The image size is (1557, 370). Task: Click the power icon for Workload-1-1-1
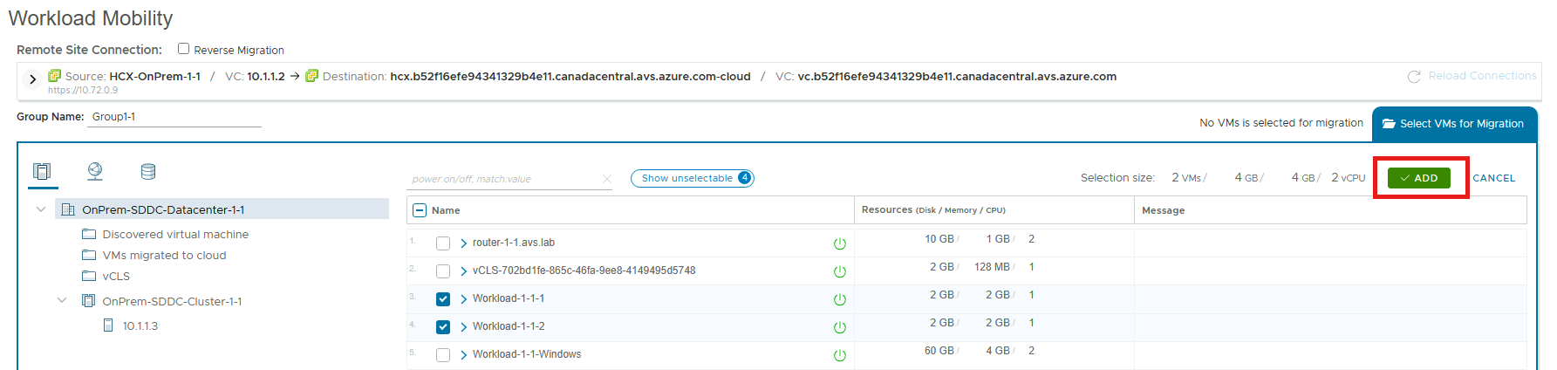pos(840,299)
